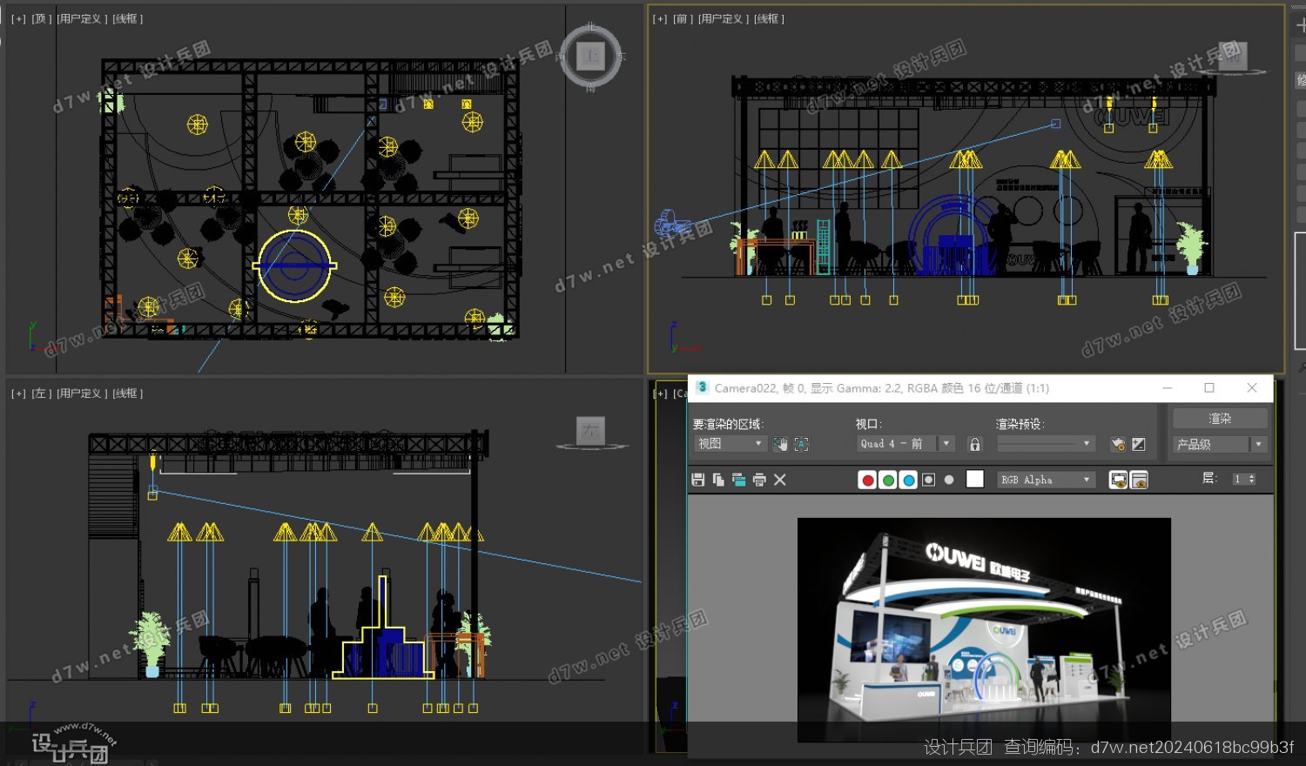Open the top viewport's [顶] view menu
Viewport: 1306px width, 766px height.
(x=41, y=19)
